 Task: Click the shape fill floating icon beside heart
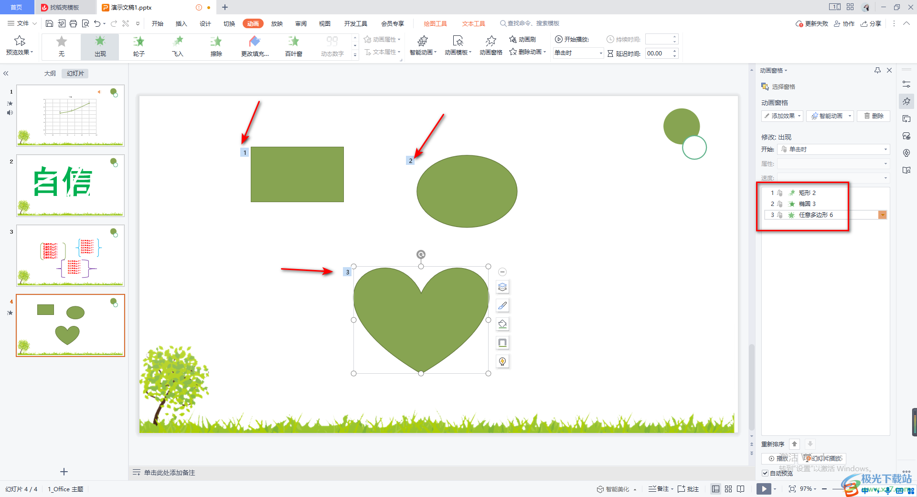click(502, 324)
